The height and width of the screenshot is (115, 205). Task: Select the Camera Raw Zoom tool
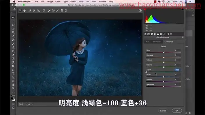click(20, 10)
